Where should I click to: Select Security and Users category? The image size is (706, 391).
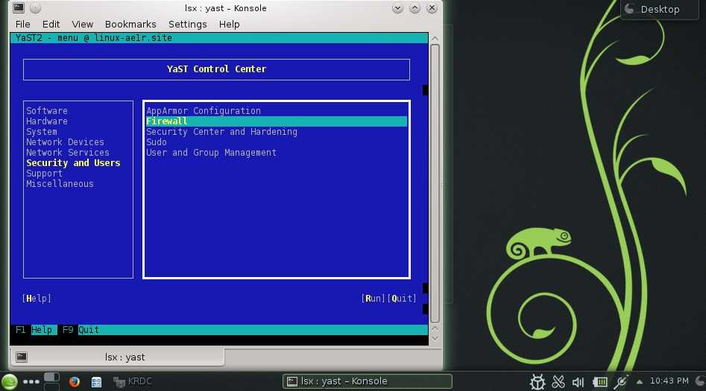click(73, 163)
